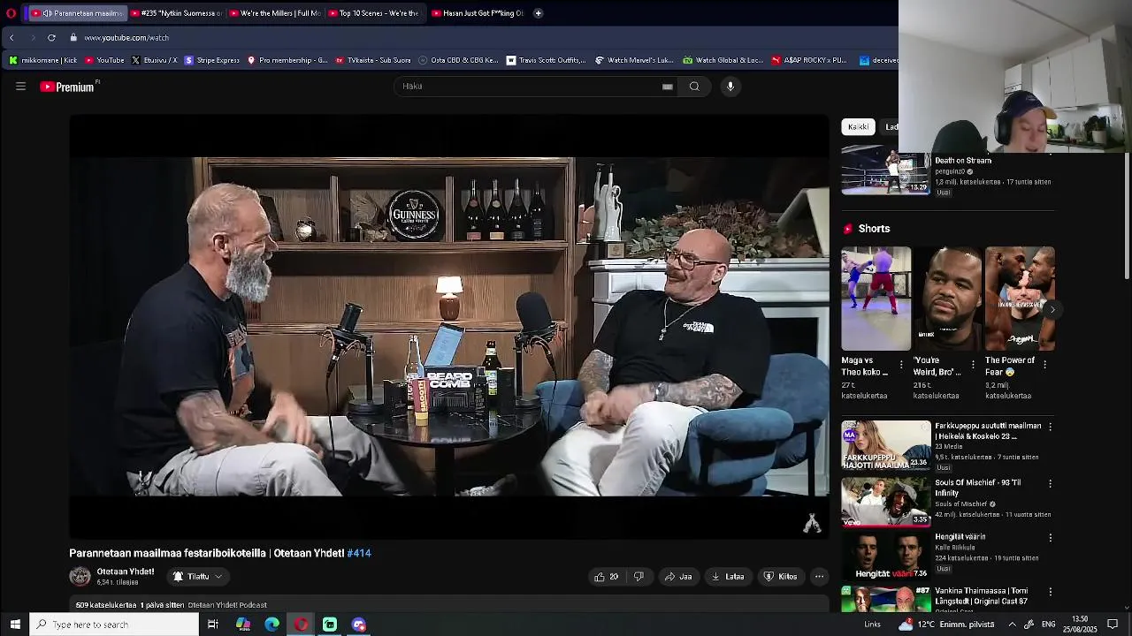Open more actions three-dot menu under video
The image size is (1132, 636).
point(820,577)
